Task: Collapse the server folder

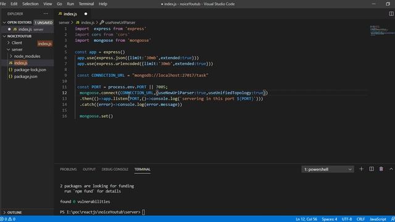Action: (x=17, y=49)
